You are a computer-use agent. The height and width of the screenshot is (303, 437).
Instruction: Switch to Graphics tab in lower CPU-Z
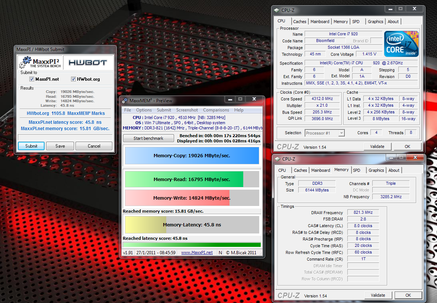click(x=376, y=170)
